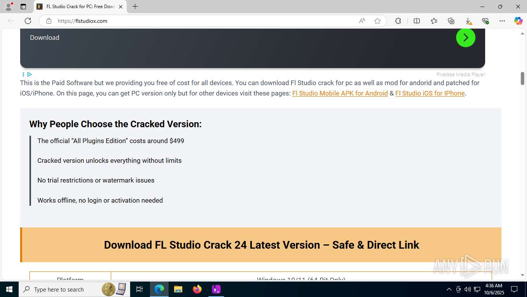Click the taskbar search box

point(74,289)
